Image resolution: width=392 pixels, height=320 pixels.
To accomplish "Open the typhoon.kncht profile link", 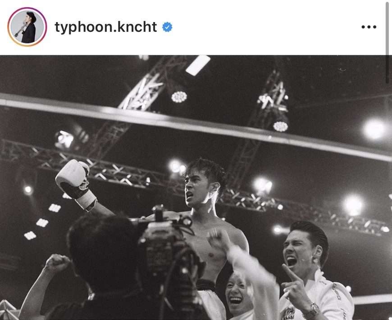I will coord(105,27).
